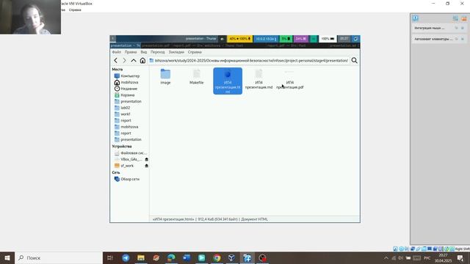Open the Справка menu in Thunar

pos(195,52)
